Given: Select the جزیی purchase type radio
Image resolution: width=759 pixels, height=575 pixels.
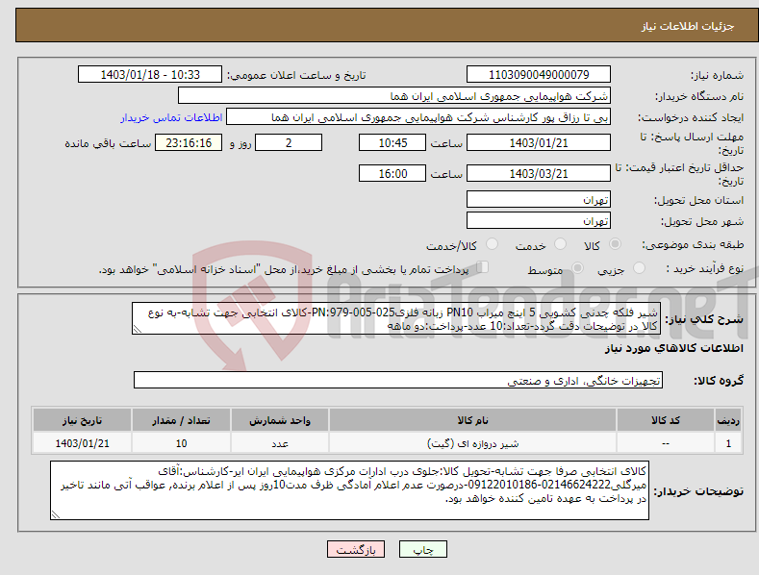Looking at the screenshot, I should [x=639, y=267].
